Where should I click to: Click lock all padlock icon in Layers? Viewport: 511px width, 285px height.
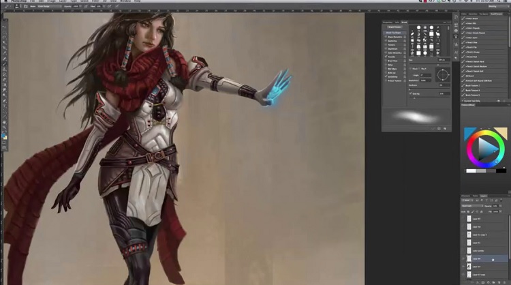click(x=481, y=211)
